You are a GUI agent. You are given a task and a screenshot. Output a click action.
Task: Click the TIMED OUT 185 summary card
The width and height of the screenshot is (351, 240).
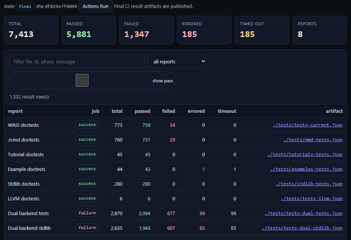point(262,30)
